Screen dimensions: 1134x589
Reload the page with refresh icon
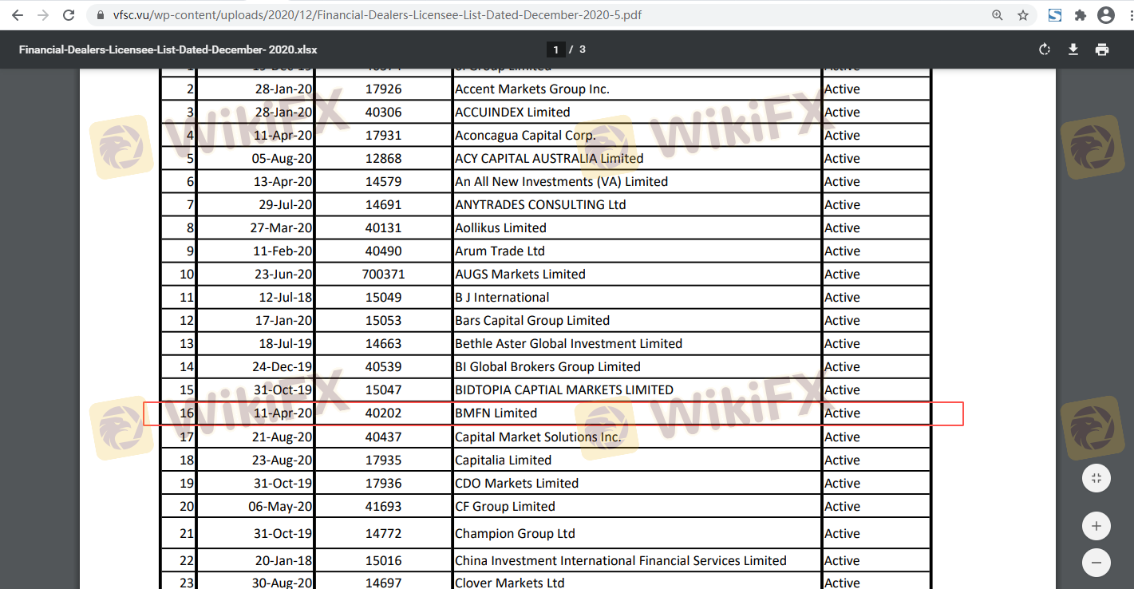pyautogui.click(x=69, y=15)
